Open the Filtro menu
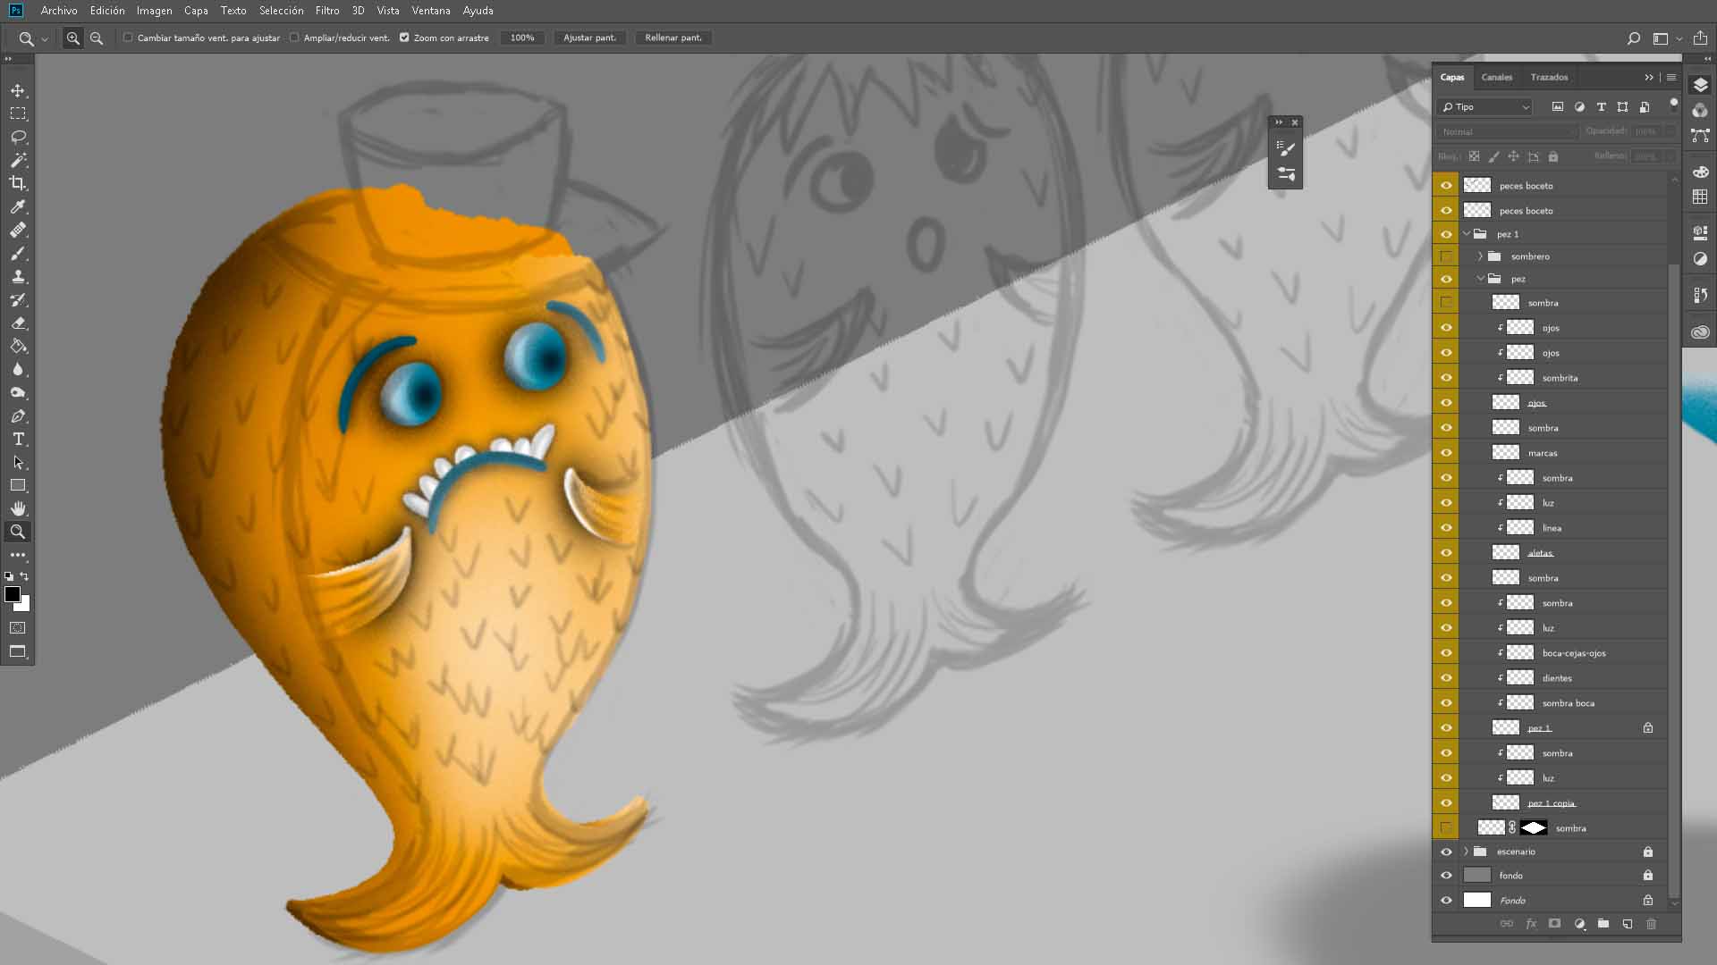Image resolution: width=1717 pixels, height=965 pixels. click(x=326, y=11)
